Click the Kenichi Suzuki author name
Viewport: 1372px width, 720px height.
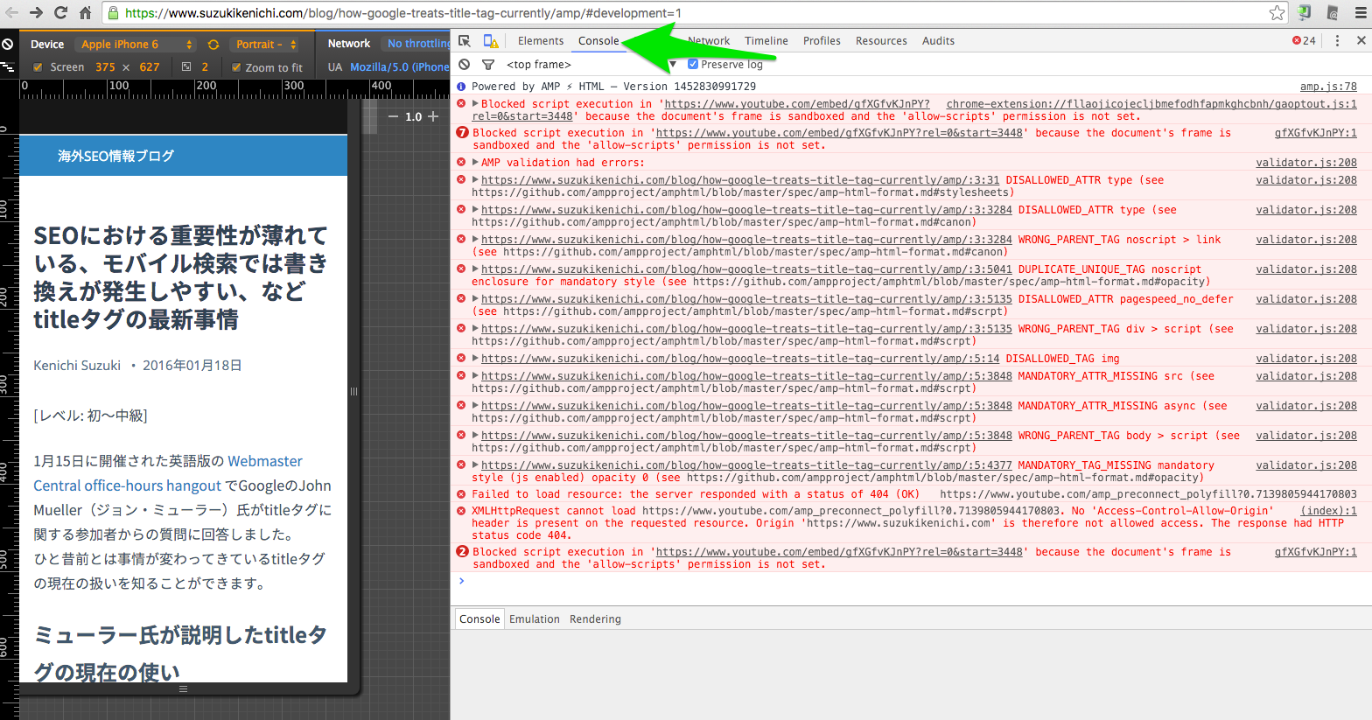click(x=77, y=366)
